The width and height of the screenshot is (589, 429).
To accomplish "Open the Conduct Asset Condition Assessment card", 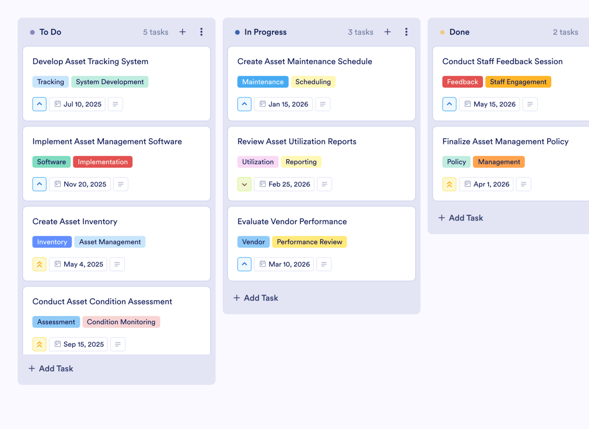I will pyautogui.click(x=102, y=301).
